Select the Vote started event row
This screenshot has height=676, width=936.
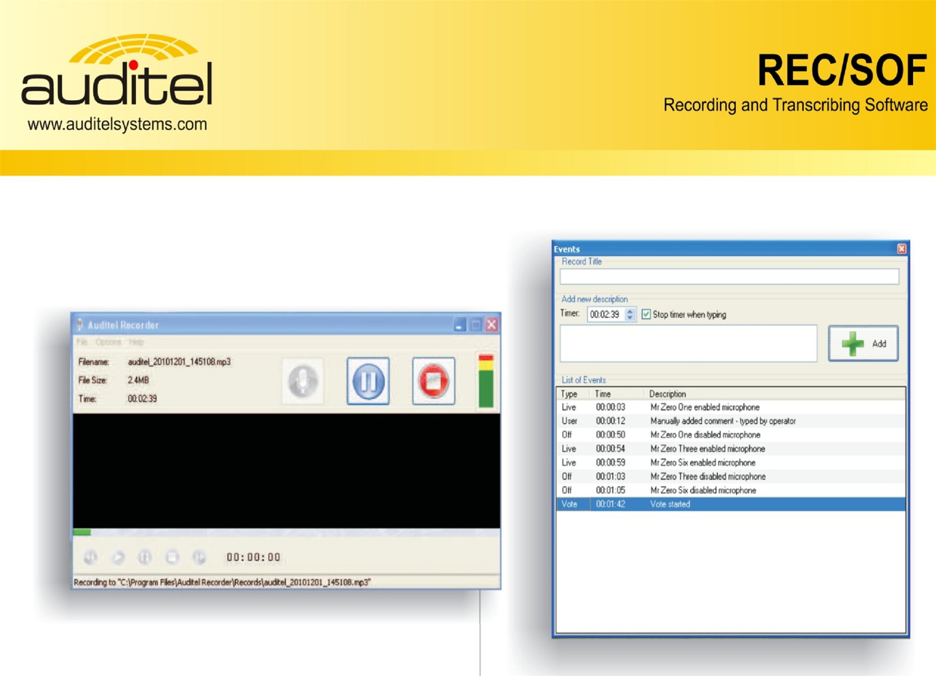click(x=731, y=504)
